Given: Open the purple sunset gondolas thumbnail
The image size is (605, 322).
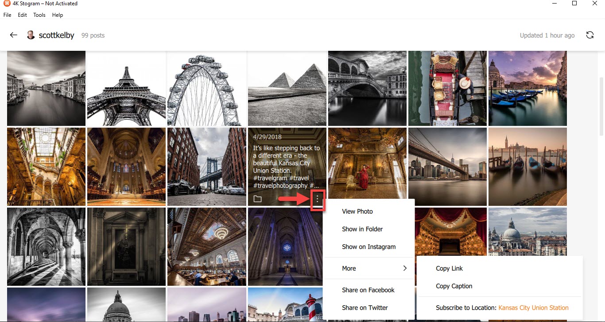Looking at the screenshot, I should (527, 88).
